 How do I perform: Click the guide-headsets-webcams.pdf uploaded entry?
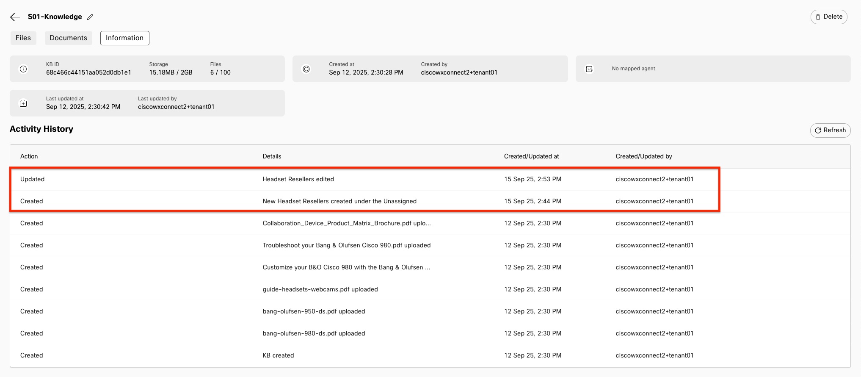[x=320, y=289]
